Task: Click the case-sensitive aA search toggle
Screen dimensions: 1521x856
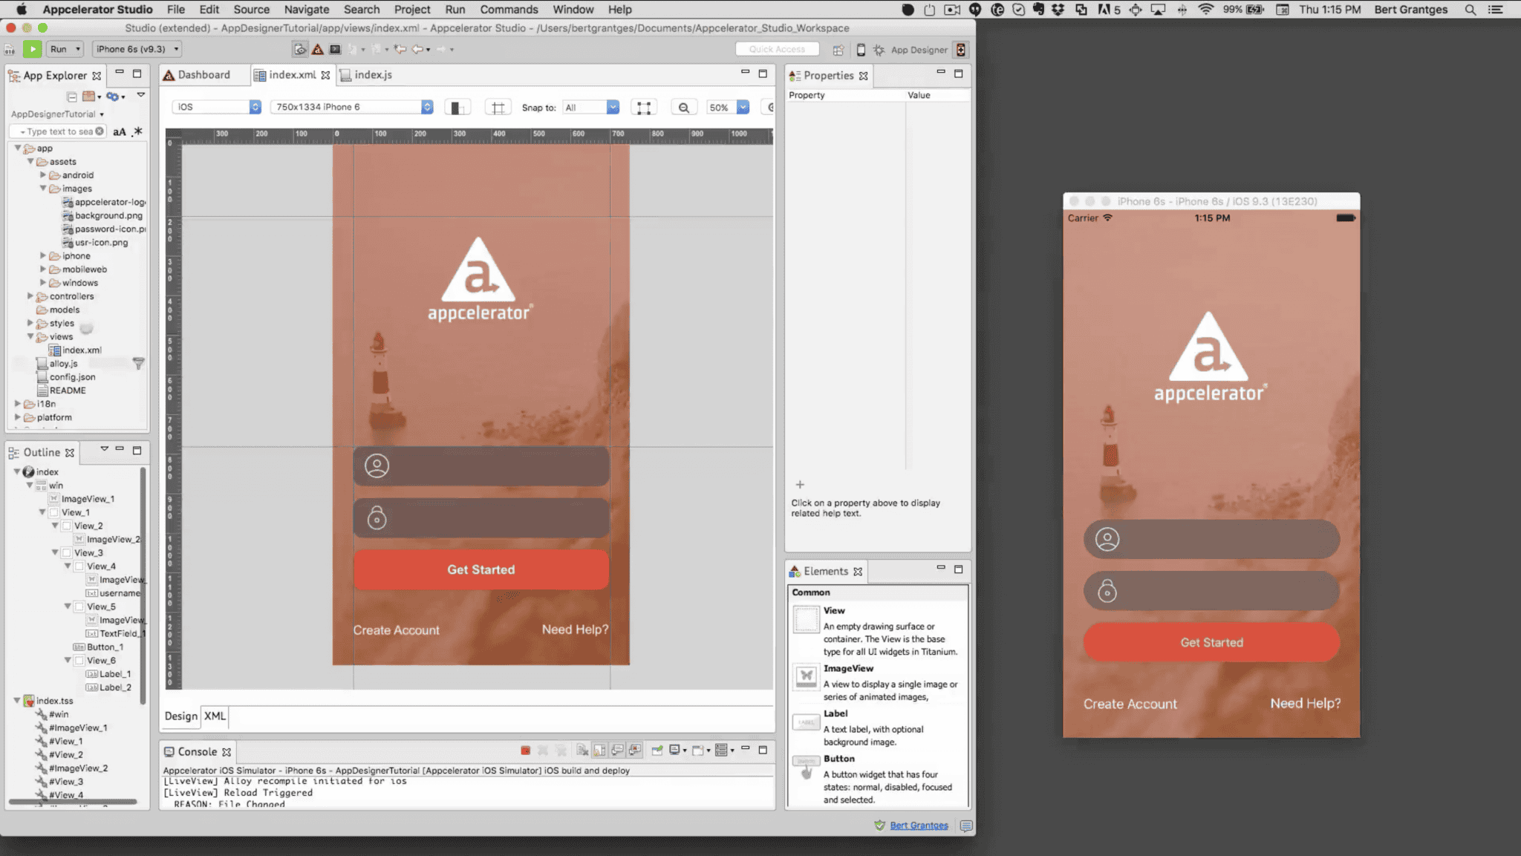Action: (120, 131)
